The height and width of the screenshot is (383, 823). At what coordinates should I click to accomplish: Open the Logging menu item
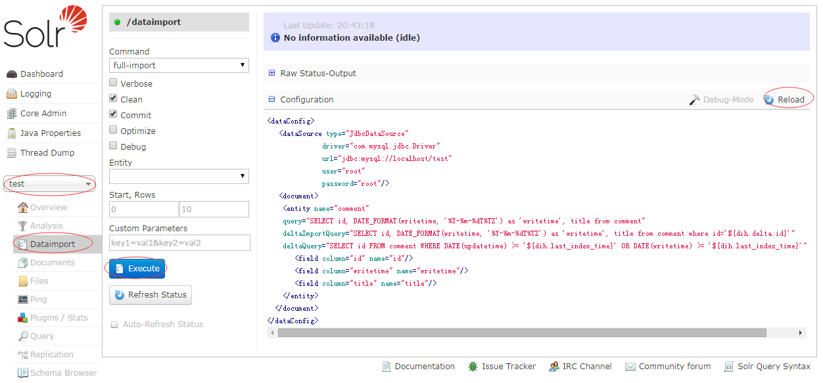coord(35,94)
